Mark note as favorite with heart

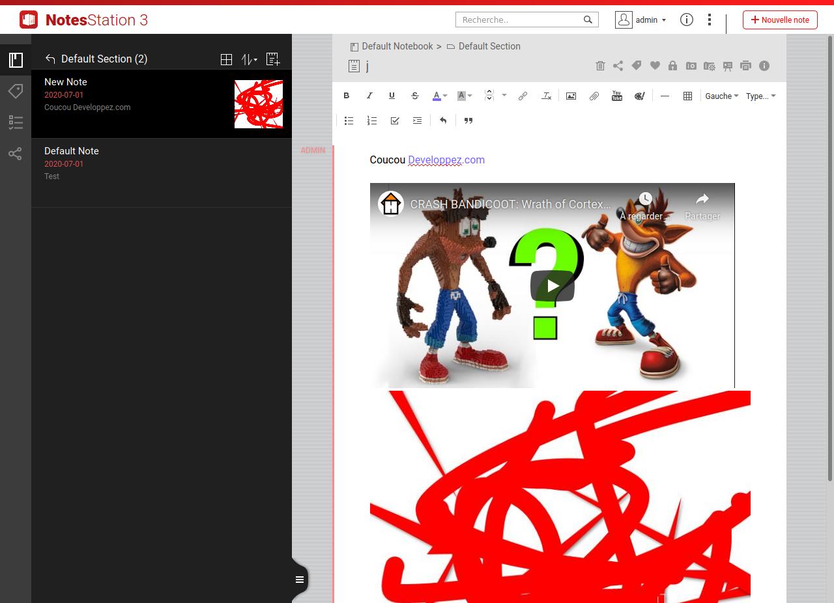point(655,66)
